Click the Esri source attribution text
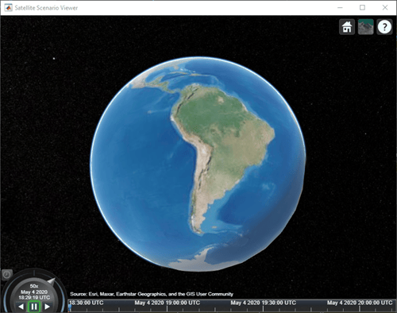 tap(152, 294)
